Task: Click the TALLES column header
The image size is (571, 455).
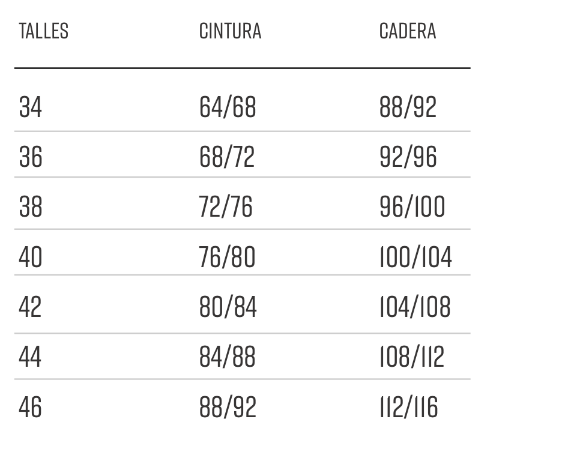Action: tap(43, 31)
